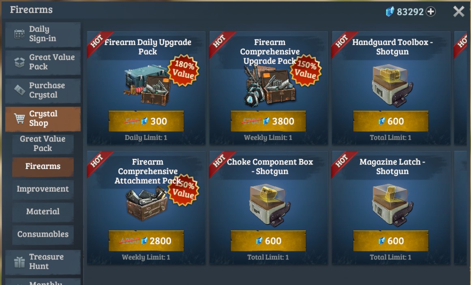Open the Material sub-category
Screen dimensions: 471x285
pos(43,212)
